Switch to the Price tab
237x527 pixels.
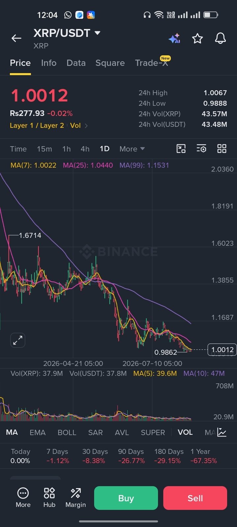click(20, 63)
